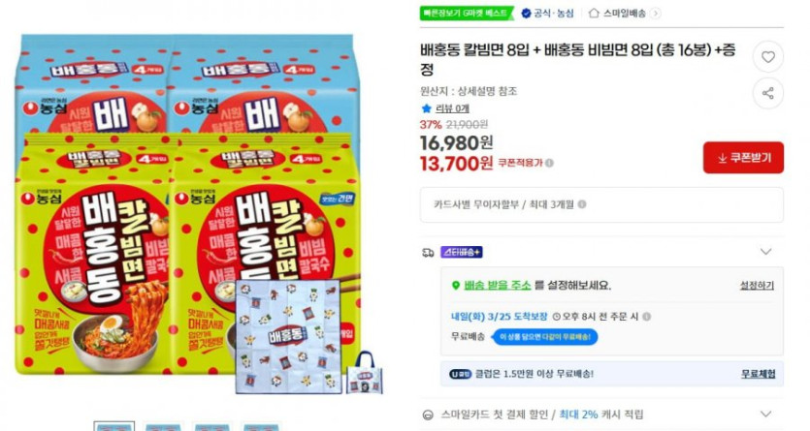Select the first product thumbnail
Screen dimensions: 810x431
(x=114, y=426)
